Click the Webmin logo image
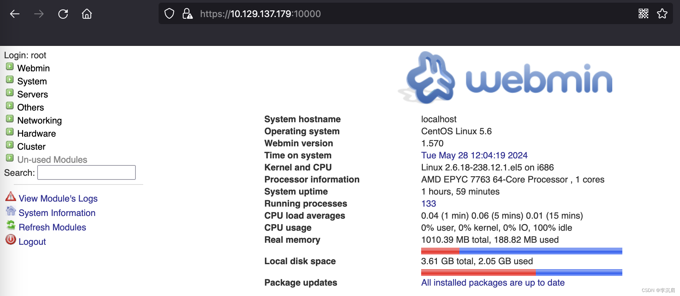Image resolution: width=680 pixels, height=296 pixels. [x=506, y=78]
